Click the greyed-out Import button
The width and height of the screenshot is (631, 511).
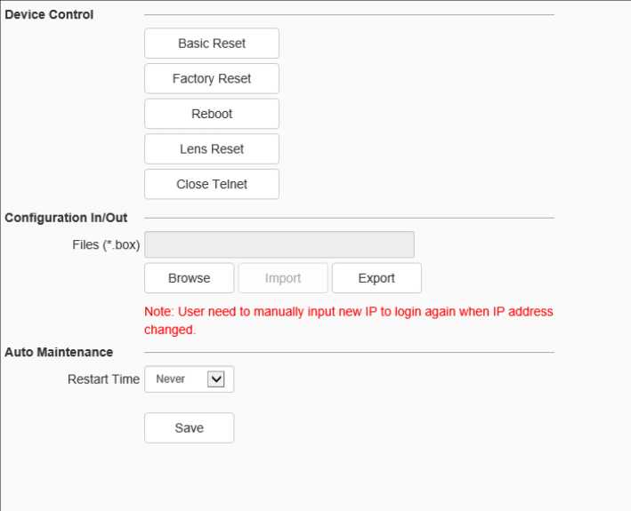pos(283,278)
